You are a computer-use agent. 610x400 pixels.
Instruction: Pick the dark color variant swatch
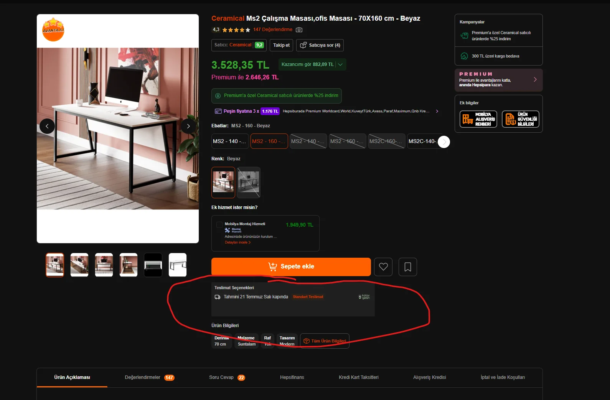tap(249, 182)
